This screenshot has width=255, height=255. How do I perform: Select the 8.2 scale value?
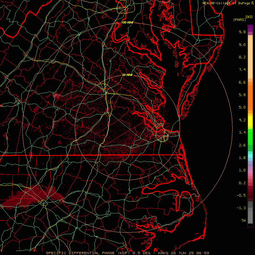click(x=242, y=57)
